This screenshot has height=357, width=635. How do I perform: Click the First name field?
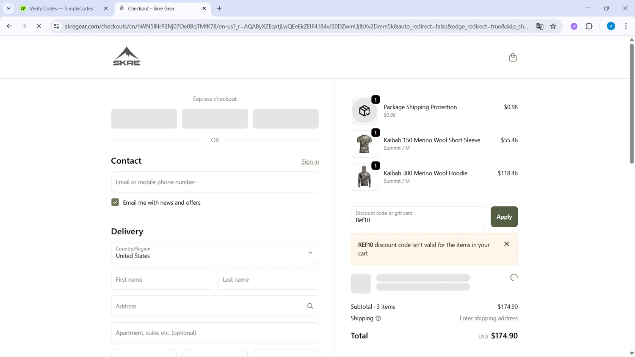(162, 280)
